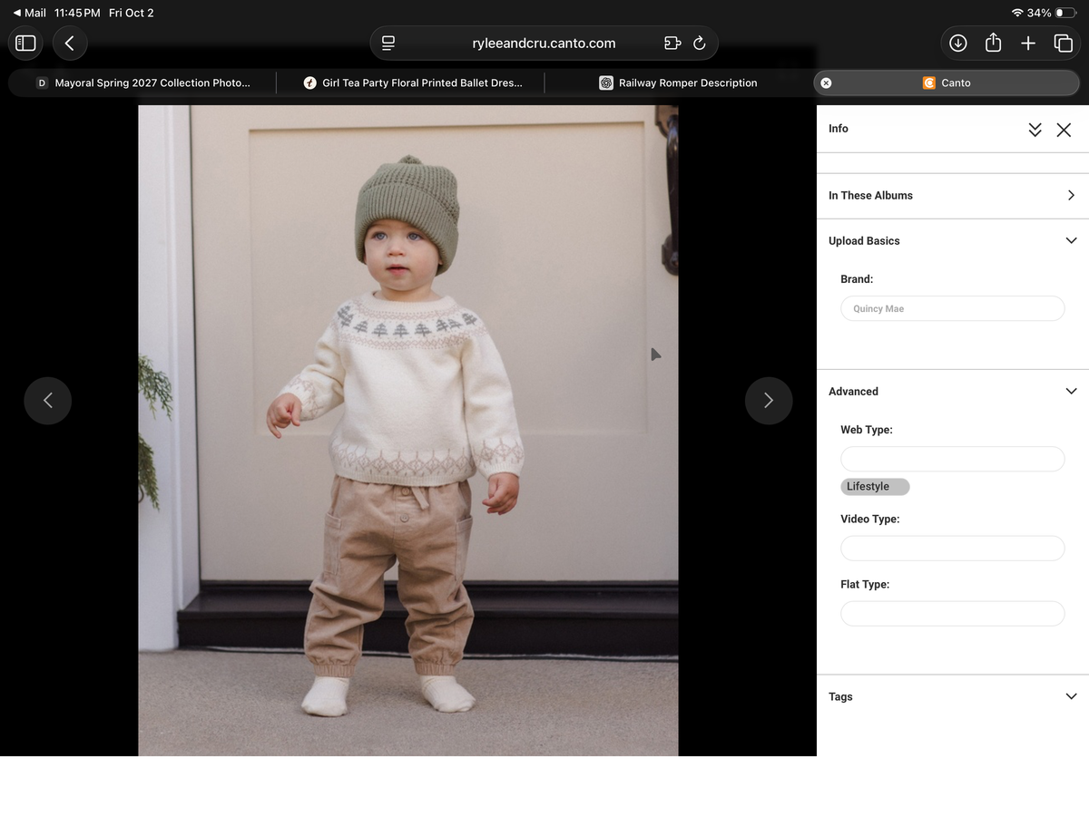Show the previous image with left arrow

tap(48, 401)
